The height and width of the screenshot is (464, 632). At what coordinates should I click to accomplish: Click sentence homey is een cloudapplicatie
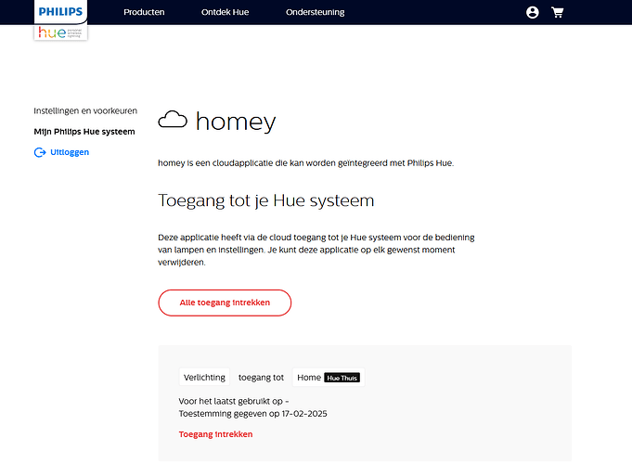coord(306,162)
